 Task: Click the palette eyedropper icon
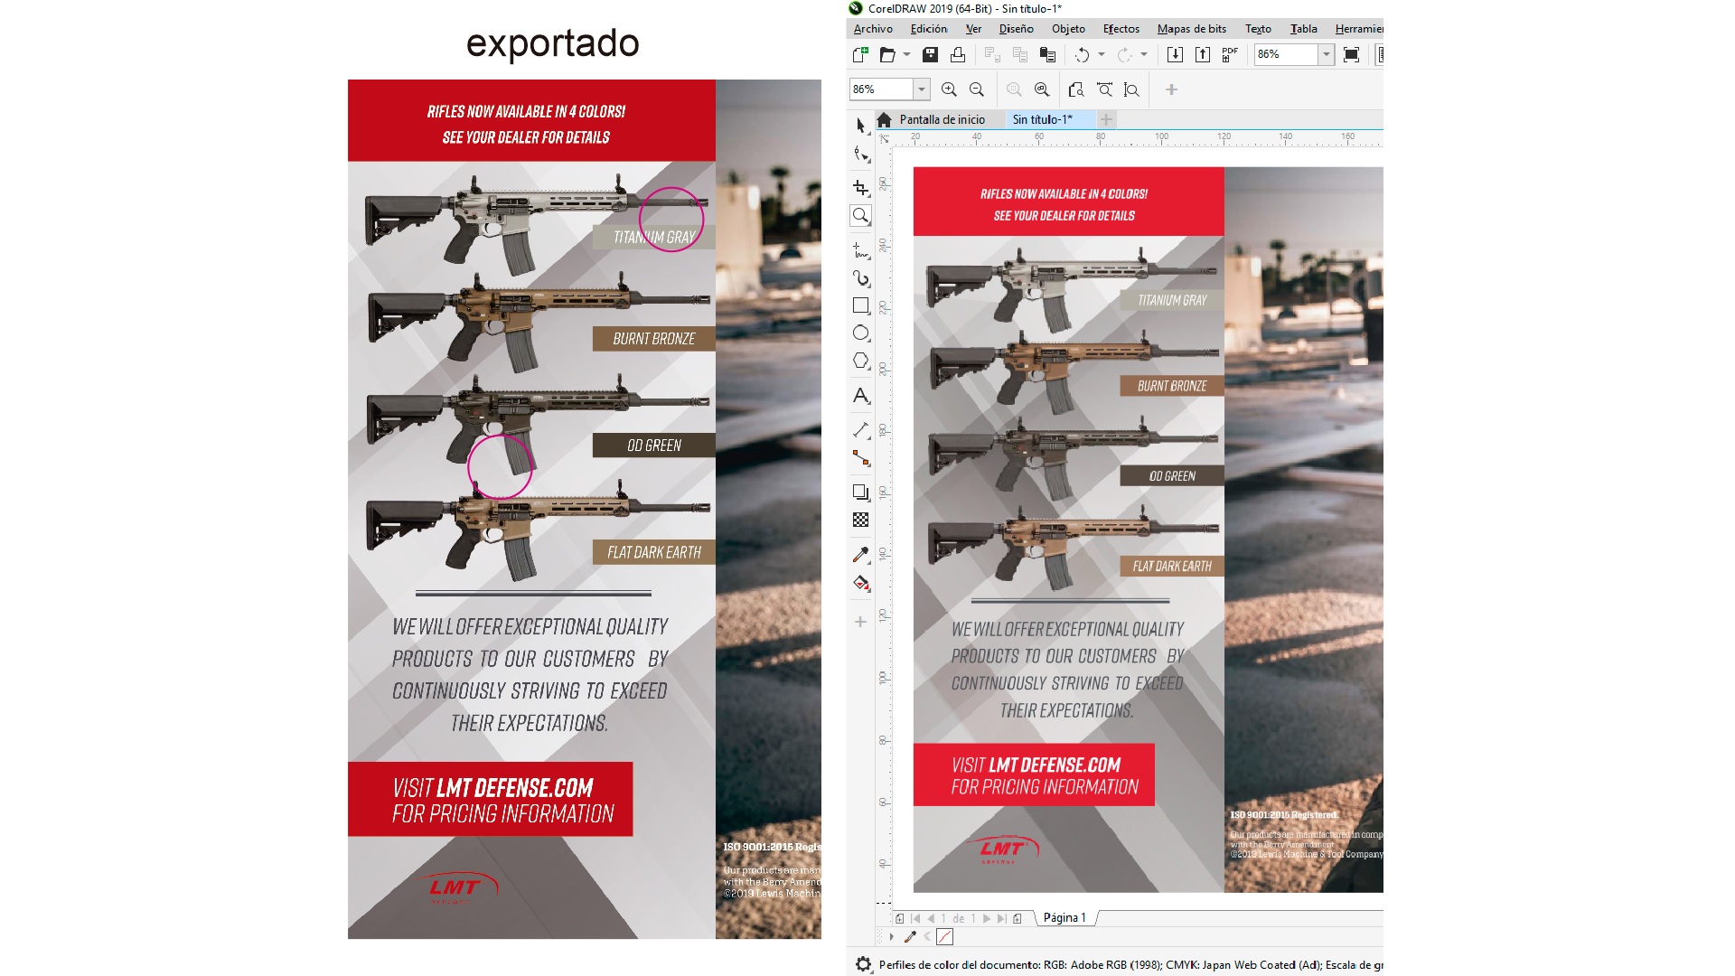pyautogui.click(x=910, y=937)
